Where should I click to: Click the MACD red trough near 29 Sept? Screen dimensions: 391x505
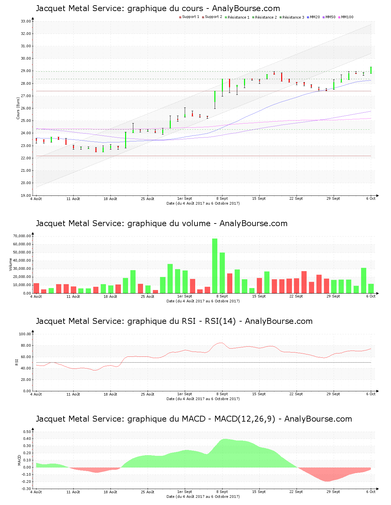327,475
